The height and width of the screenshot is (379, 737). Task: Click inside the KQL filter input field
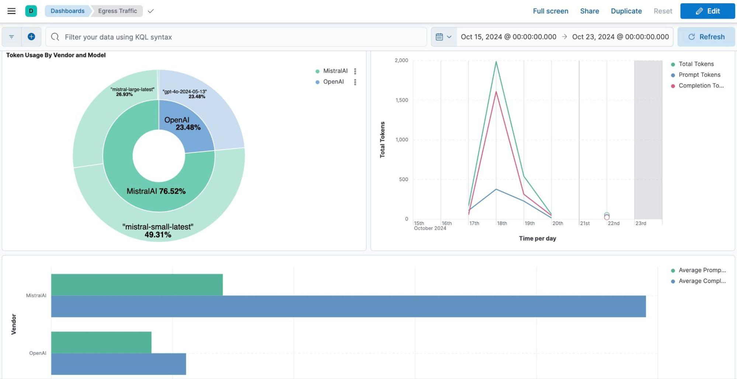[236, 37]
